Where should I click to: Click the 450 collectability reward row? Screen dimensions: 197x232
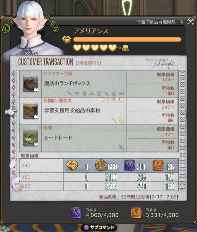click(99, 177)
